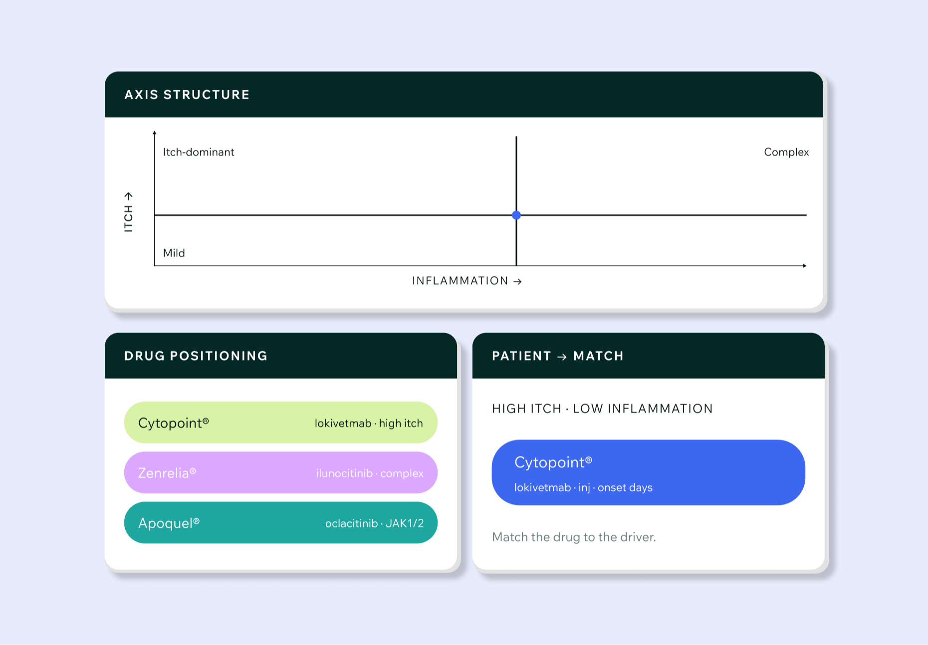Click "Match the drug to the driver." text
Viewport: 928px width, 645px height.
pyautogui.click(x=574, y=537)
